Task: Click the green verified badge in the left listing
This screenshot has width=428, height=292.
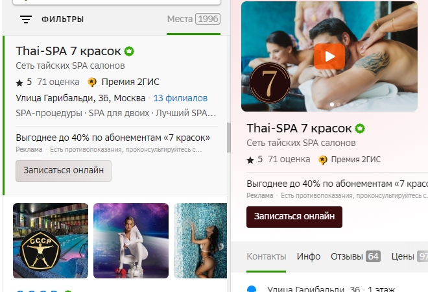Action: click(x=129, y=51)
